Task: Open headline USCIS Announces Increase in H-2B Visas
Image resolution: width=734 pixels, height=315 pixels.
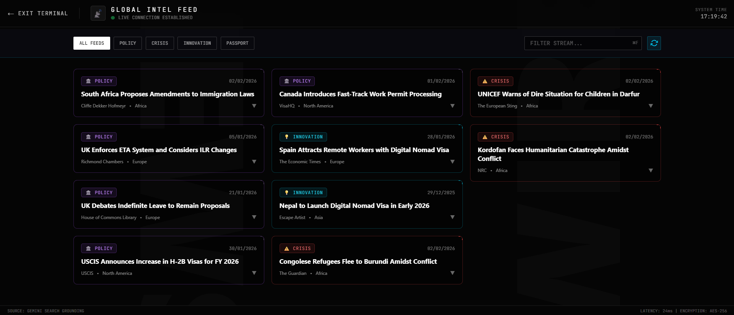Action: coord(160,261)
